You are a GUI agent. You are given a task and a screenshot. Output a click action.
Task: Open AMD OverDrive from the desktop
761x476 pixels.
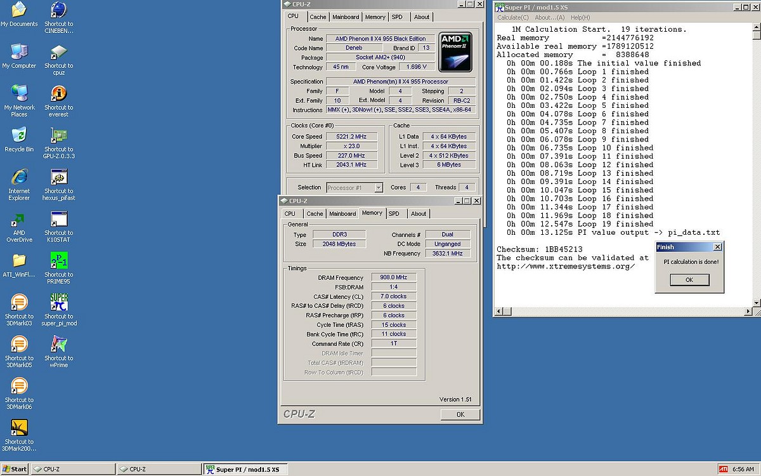19,220
